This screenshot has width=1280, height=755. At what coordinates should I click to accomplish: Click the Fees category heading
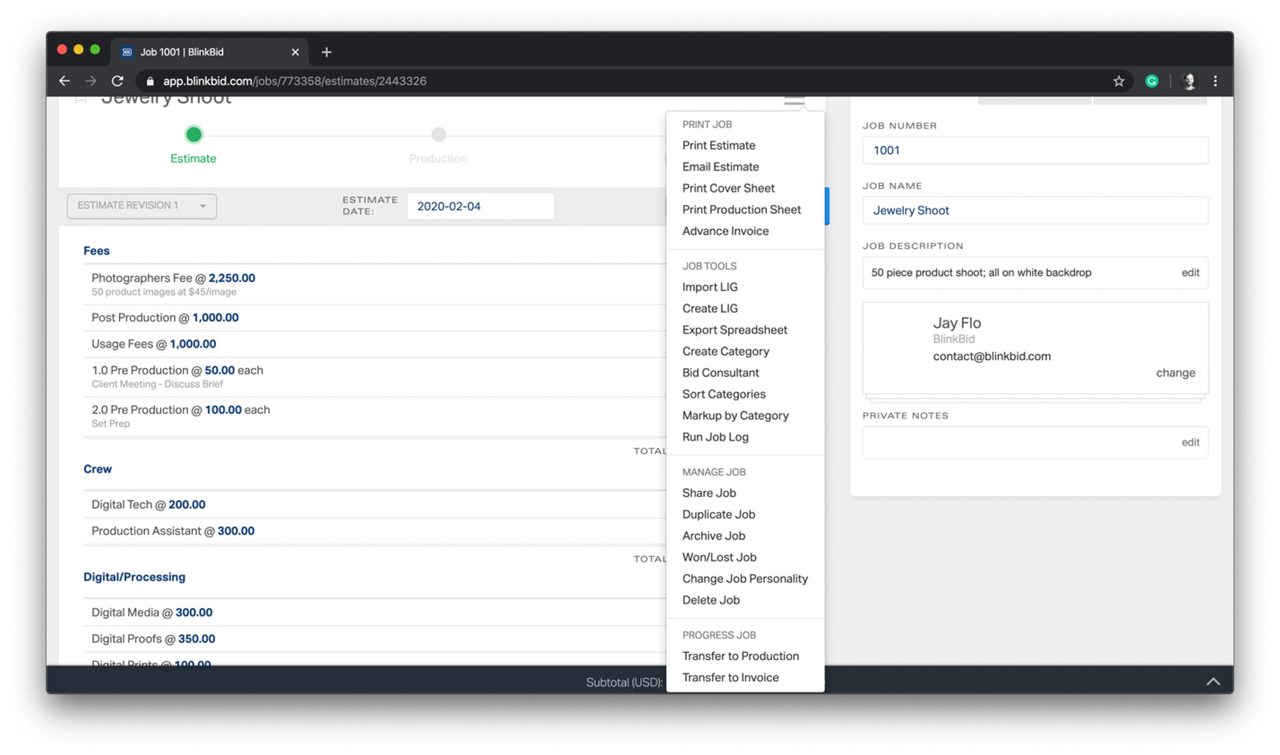96,251
